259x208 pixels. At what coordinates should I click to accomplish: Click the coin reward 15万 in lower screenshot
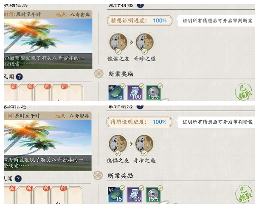tap(153, 194)
